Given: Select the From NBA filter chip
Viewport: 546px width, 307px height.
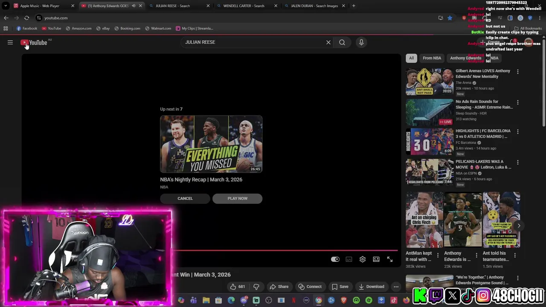Looking at the screenshot, I should (x=432, y=58).
